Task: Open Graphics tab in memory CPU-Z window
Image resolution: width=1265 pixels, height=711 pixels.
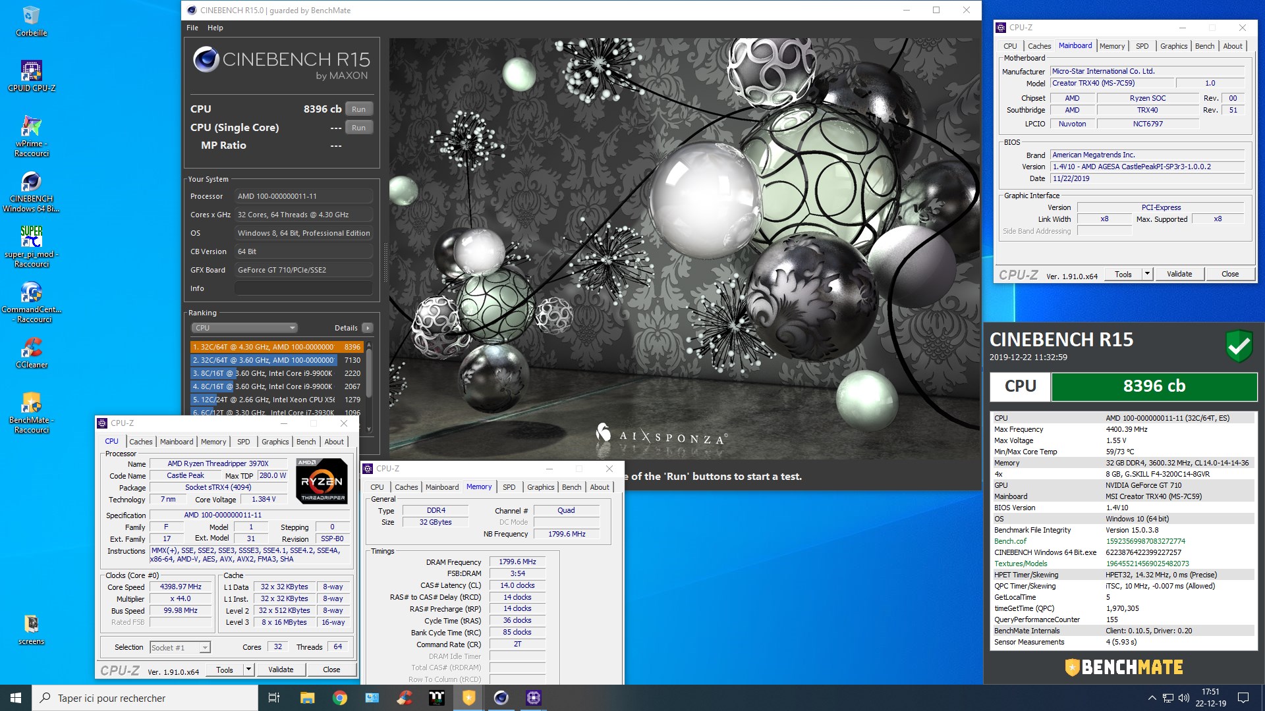Action: point(541,487)
